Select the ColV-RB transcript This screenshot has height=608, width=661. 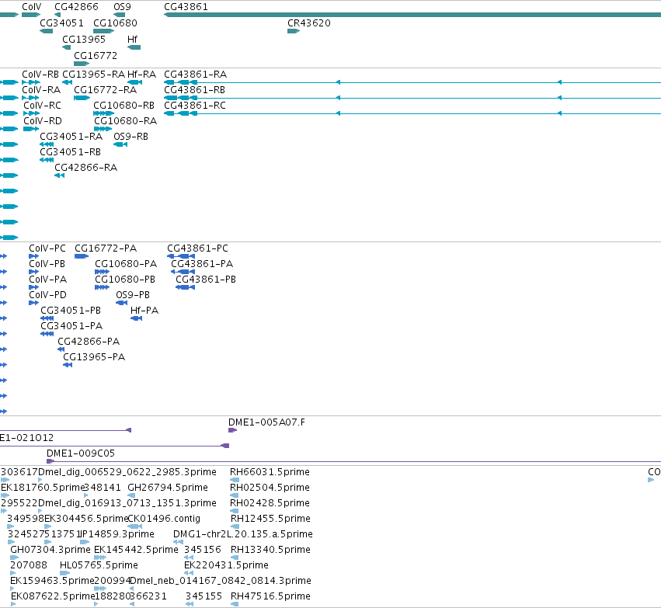(x=31, y=82)
